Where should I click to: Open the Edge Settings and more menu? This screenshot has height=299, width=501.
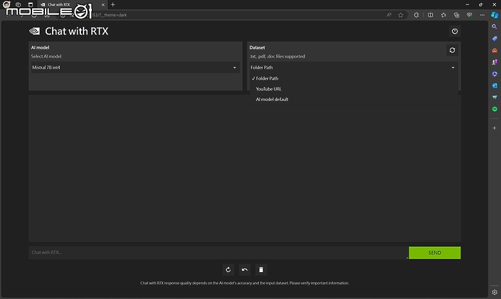click(x=482, y=15)
